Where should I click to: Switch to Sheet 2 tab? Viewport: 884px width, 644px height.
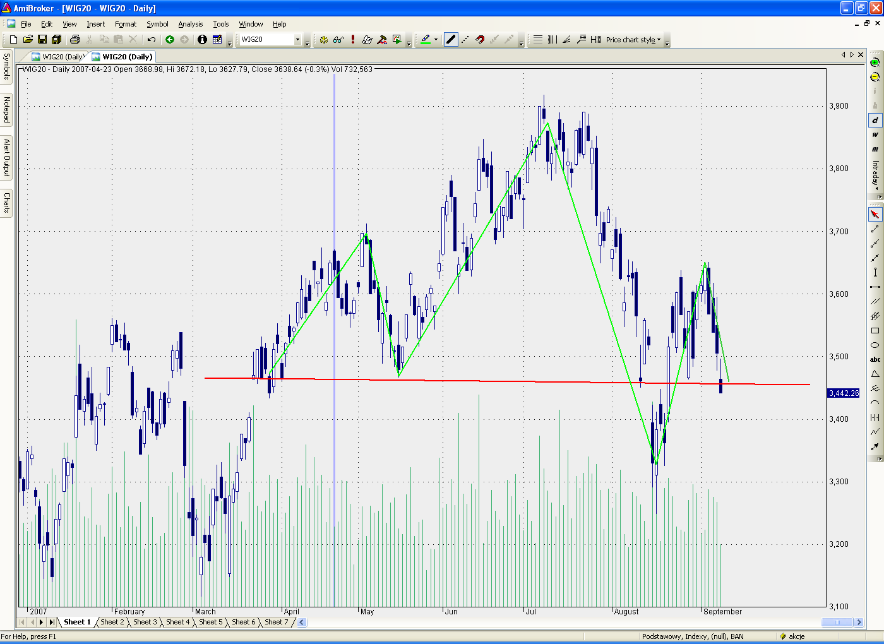(112, 622)
